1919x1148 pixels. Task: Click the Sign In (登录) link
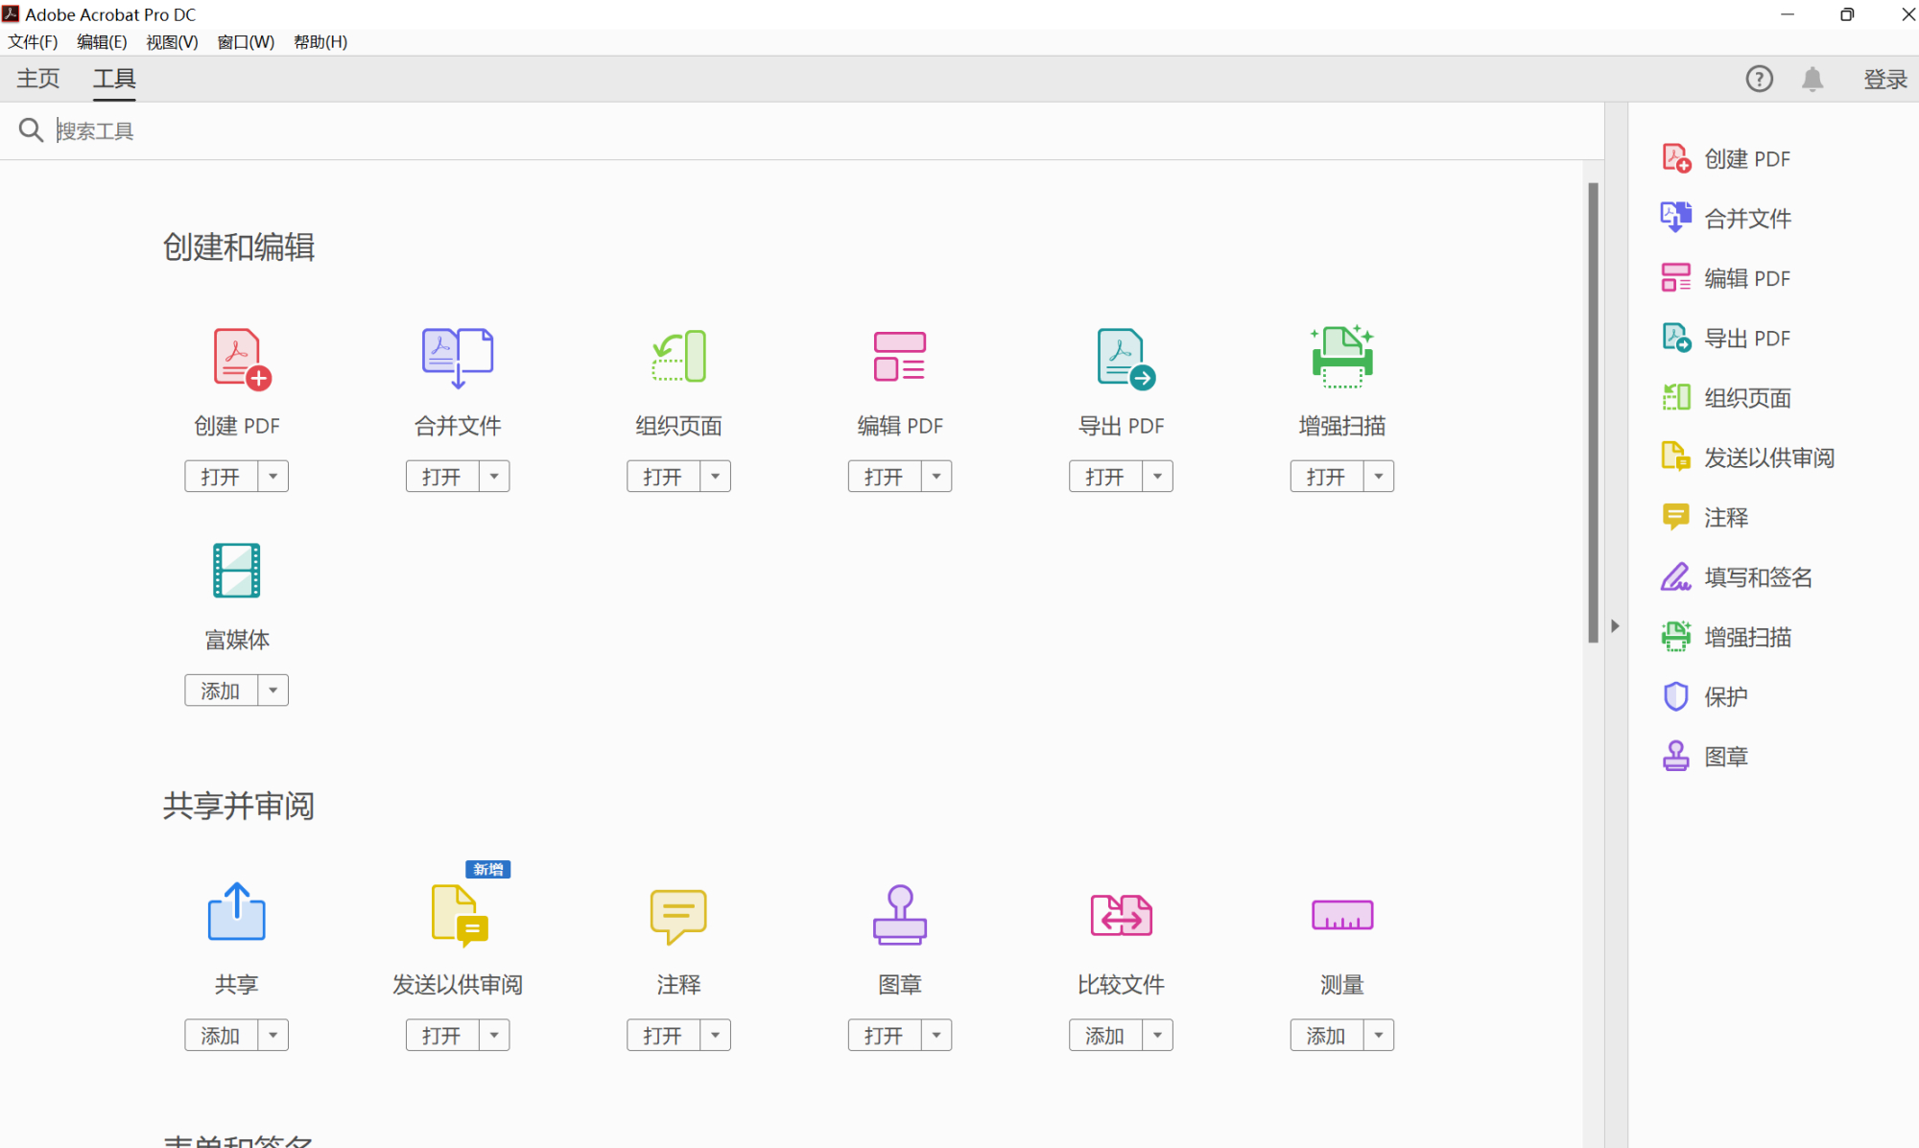1884,79
